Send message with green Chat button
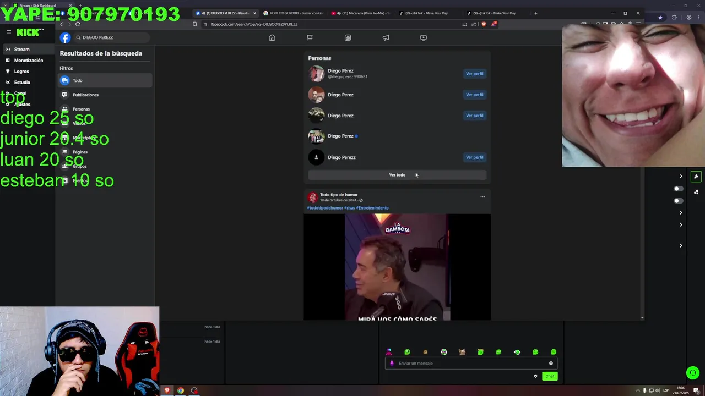The height and width of the screenshot is (396, 705). pyautogui.click(x=550, y=376)
